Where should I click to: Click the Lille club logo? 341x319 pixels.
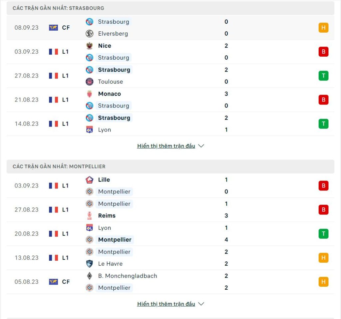[x=89, y=180]
